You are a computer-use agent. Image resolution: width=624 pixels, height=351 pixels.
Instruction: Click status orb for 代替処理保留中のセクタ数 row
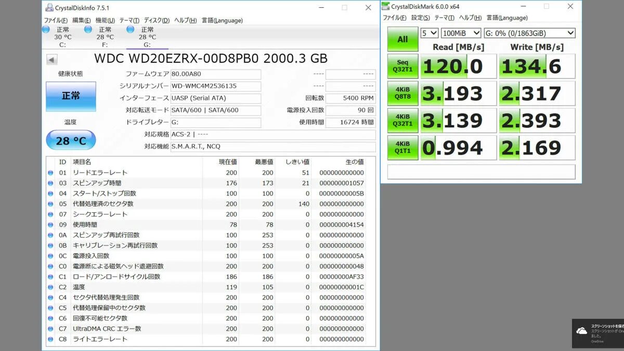51,308
